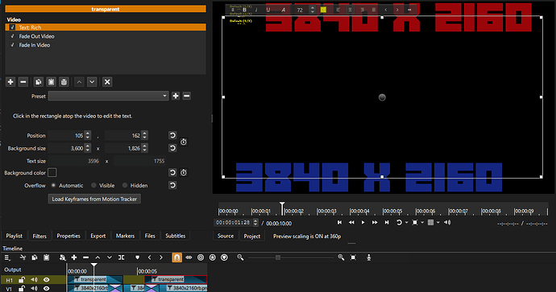
Task: Deselect the filter with the X icon
Action: [x=107, y=82]
